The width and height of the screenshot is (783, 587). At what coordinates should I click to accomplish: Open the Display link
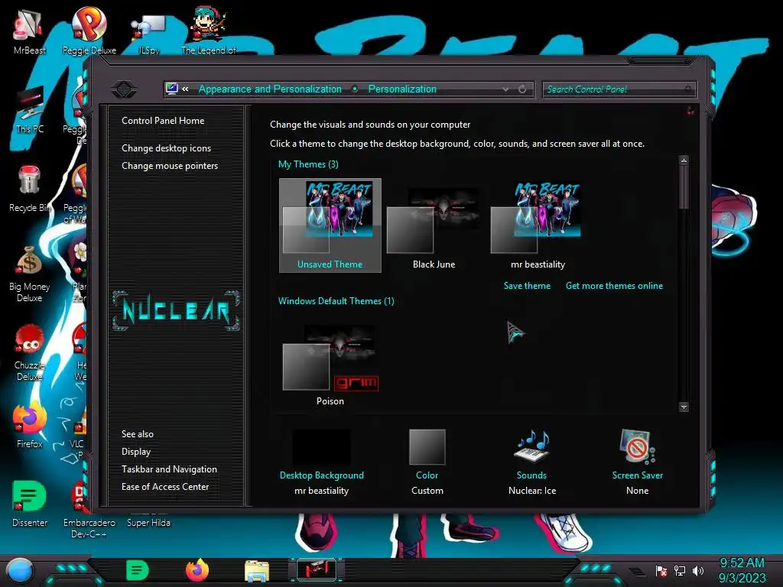click(x=136, y=452)
